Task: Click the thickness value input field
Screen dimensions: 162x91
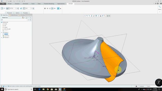Action: [28, 8]
